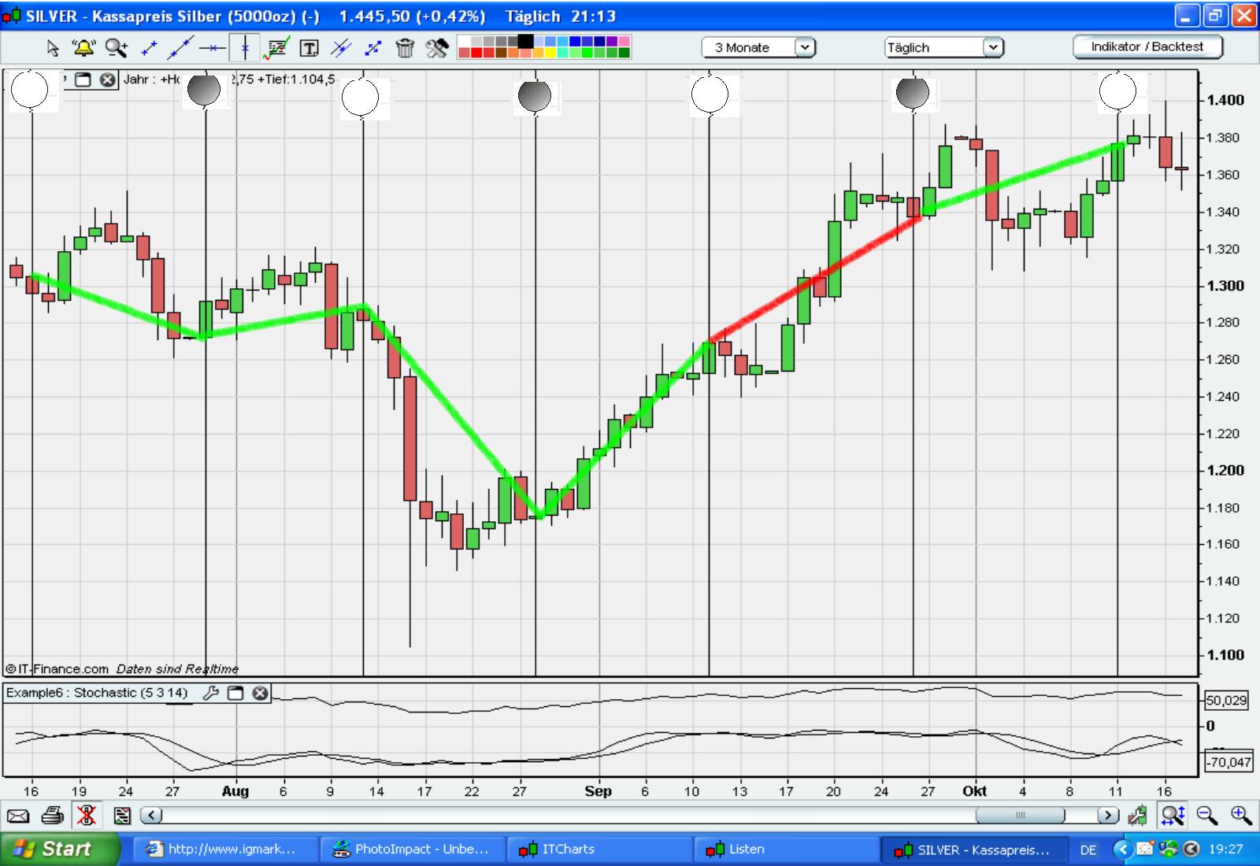This screenshot has height=866, width=1260.
Task: Maximize the main price chart panel
Action: click(83, 80)
